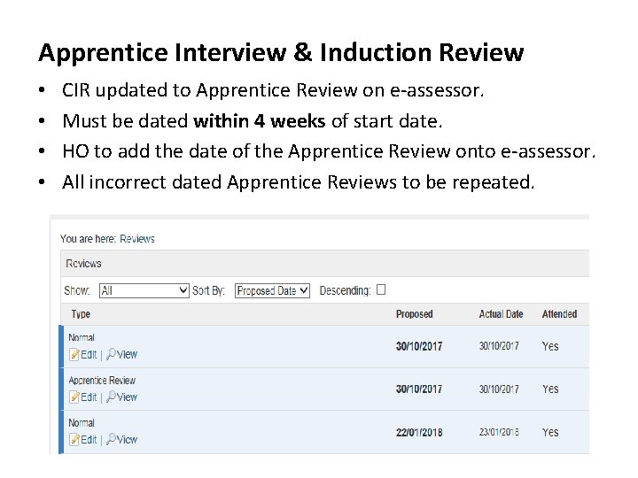Click the View magnifier icon in the Apprentice Review row
Screen dimensions: 638x478
pyautogui.click(x=112, y=397)
